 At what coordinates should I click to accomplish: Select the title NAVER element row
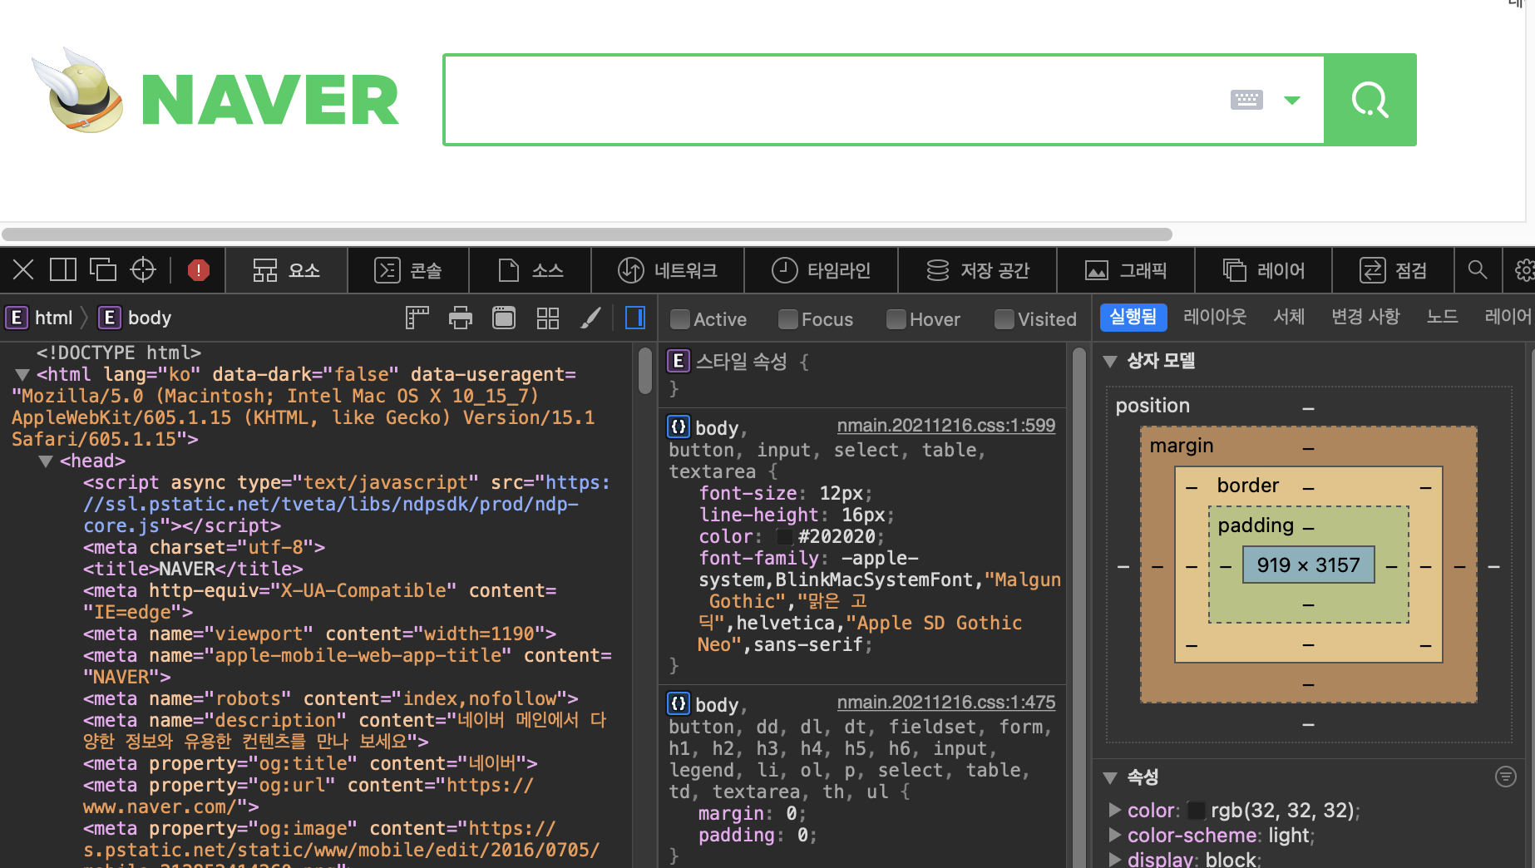tap(193, 570)
